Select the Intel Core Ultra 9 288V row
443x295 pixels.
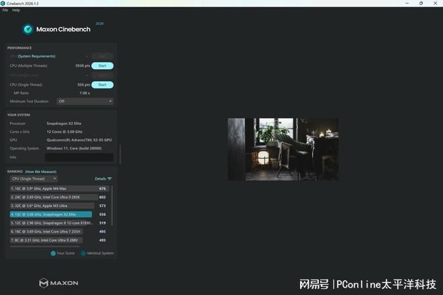coord(46,240)
